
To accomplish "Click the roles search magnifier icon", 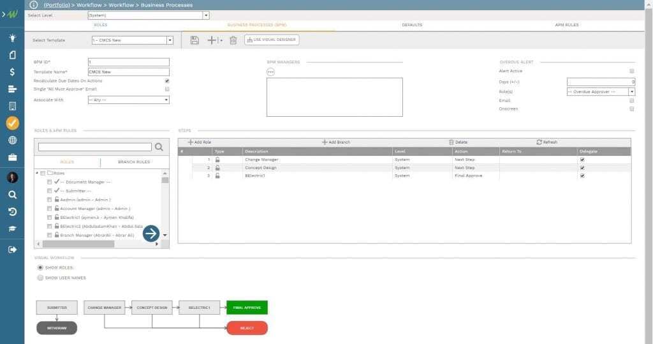I will 159,147.
